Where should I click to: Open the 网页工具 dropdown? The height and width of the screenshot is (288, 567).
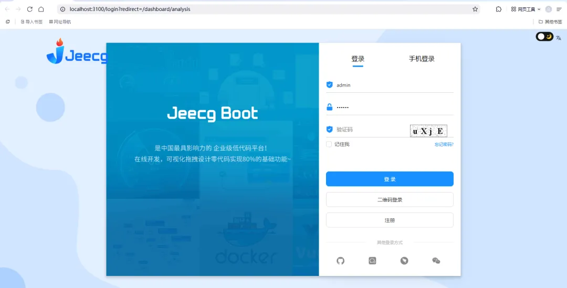526,9
